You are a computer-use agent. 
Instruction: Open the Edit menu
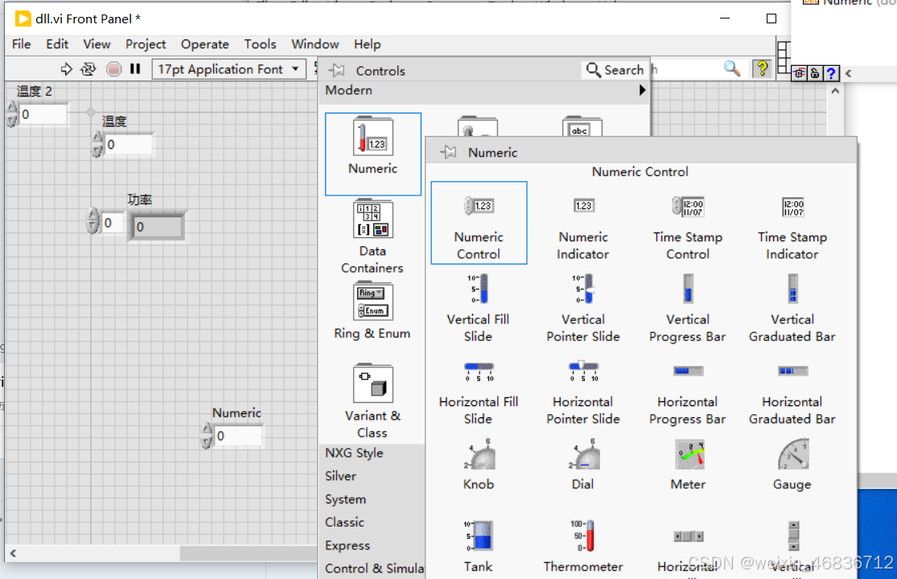point(56,44)
